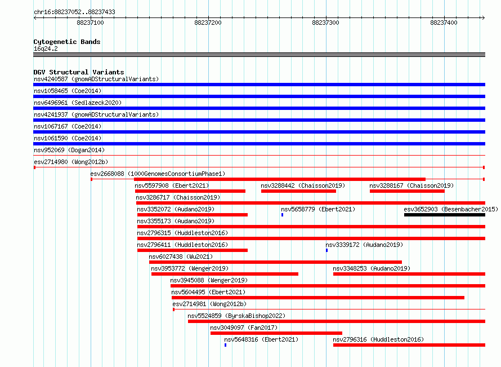Click the red bar under nsv3288442
The image size is (501, 367).
click(298, 191)
